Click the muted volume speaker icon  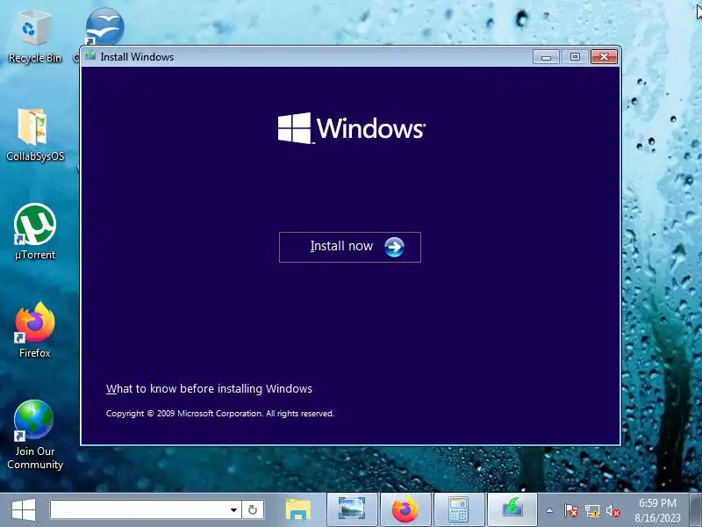point(612,511)
